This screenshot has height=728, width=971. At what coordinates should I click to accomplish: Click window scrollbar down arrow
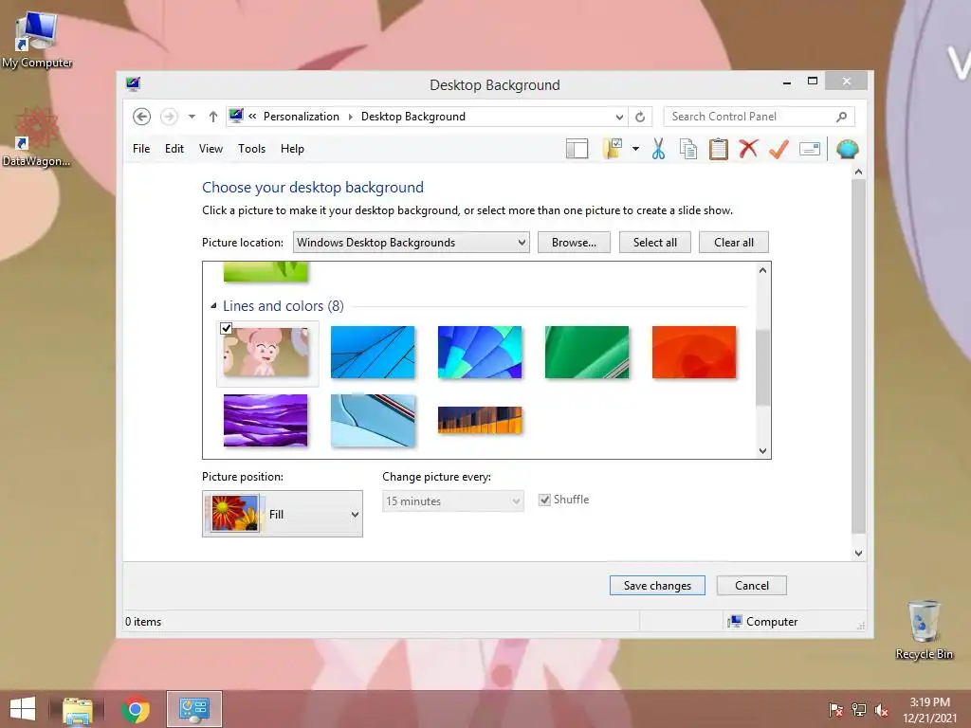click(858, 554)
